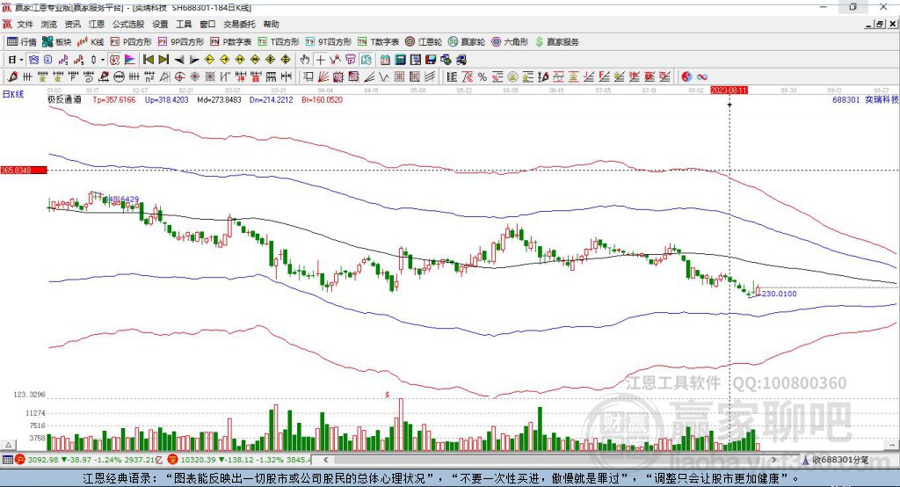
Task: Click the floppy disk save icon
Action: pyautogui.click(x=431, y=60)
